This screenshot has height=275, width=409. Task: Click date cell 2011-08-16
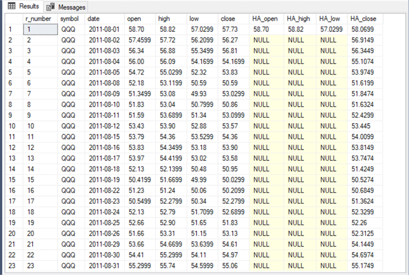105,147
